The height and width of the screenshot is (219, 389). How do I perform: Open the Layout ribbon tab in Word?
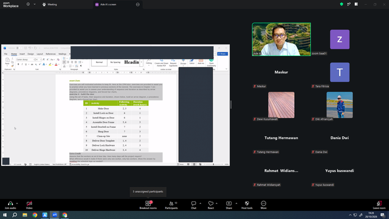(x=40, y=54)
